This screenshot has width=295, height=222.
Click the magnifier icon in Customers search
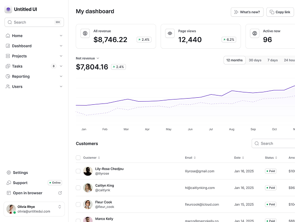[257, 143]
